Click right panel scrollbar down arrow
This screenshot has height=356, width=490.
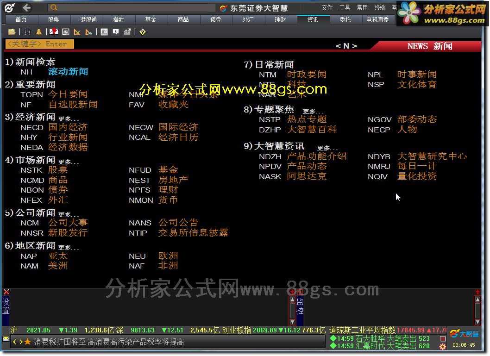coord(477,322)
